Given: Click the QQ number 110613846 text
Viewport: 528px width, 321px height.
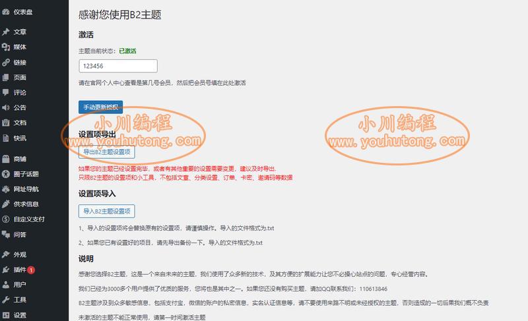Looking at the screenshot, I should click(373, 289).
